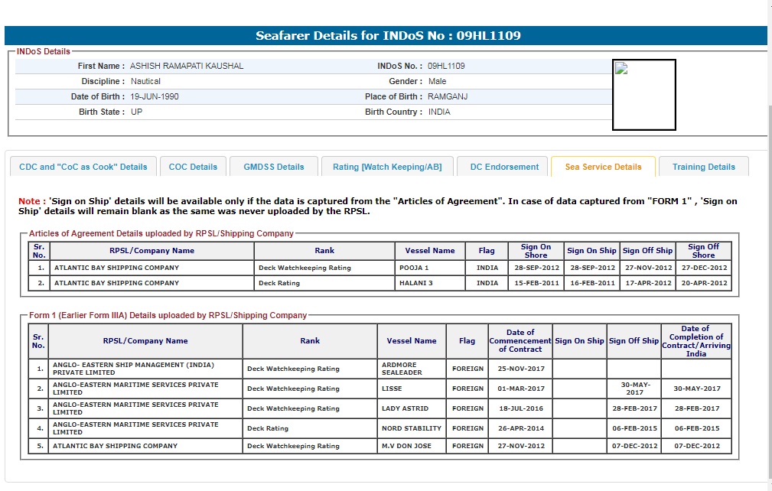Click the POOJA 1 vessel name cell
The image size is (772, 491).
pyautogui.click(x=430, y=268)
